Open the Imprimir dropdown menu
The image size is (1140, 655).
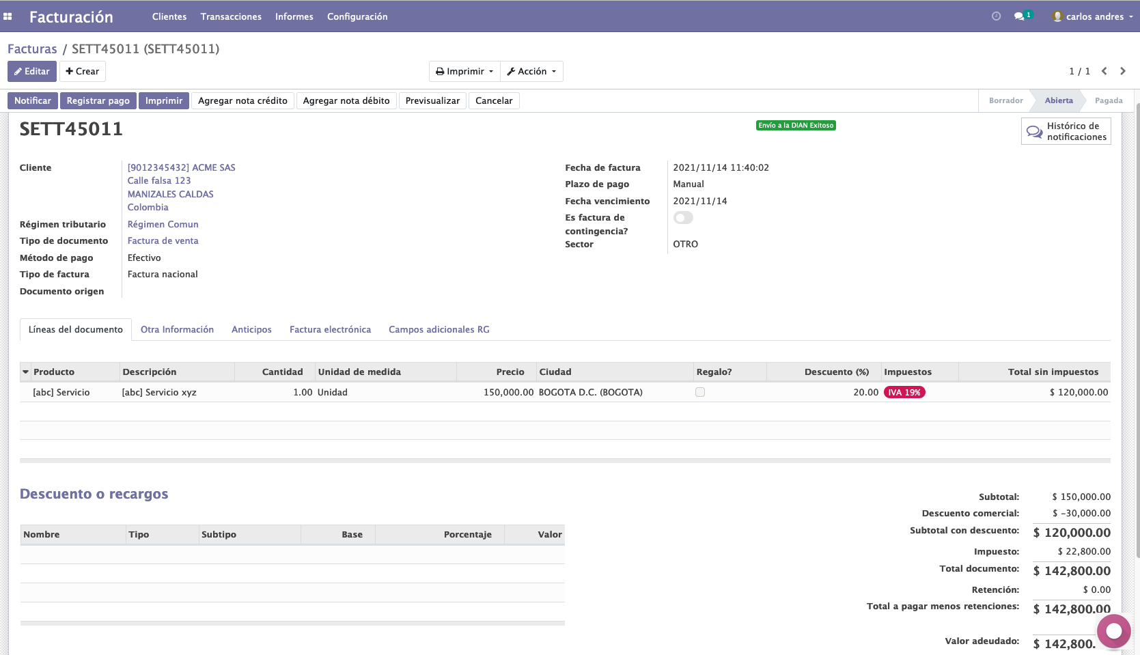point(464,71)
